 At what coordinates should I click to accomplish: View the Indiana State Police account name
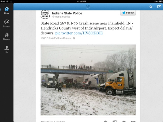coord(67,13)
